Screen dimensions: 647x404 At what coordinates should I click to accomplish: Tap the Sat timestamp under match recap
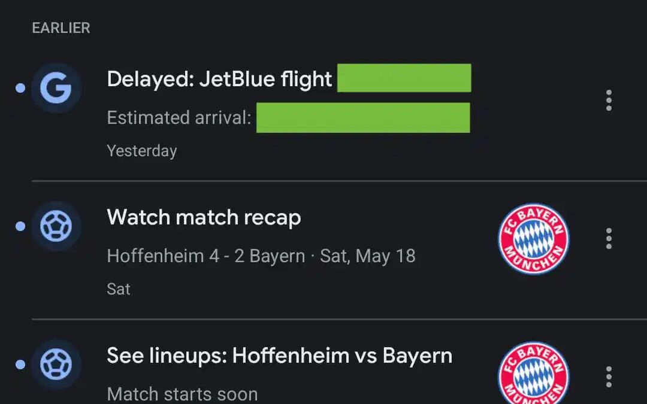coord(119,289)
